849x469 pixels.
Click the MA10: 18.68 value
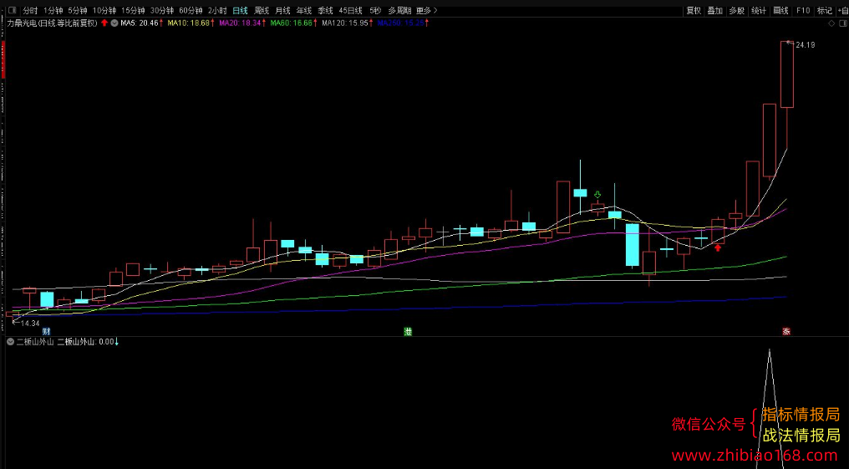(x=188, y=23)
